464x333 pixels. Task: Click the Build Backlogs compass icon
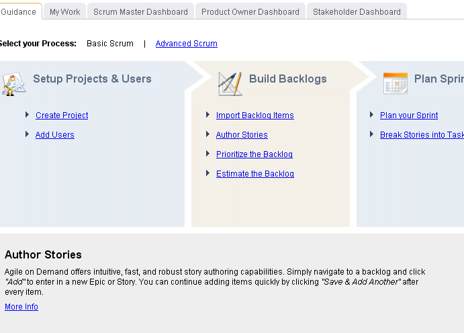[x=230, y=83]
